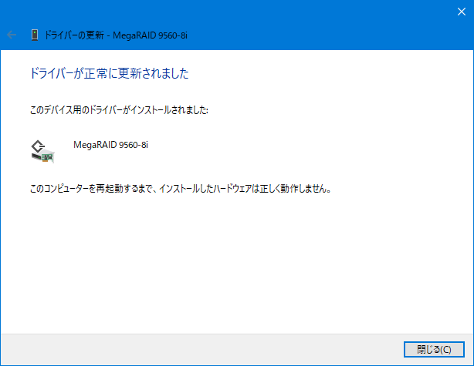Click the device icon beside ドライバーの更新 title
This screenshot has height=366, width=474.
[35, 35]
